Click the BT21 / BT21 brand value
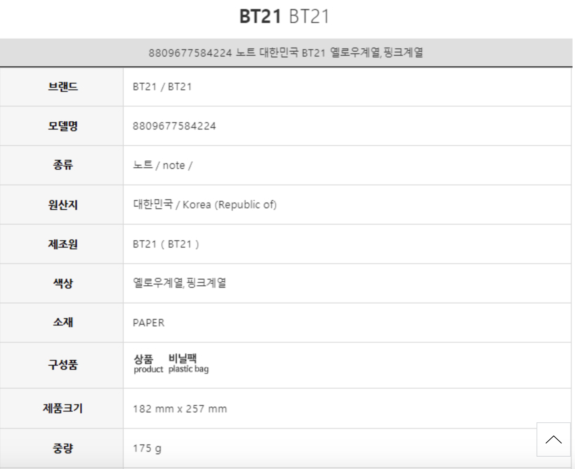 (x=162, y=87)
